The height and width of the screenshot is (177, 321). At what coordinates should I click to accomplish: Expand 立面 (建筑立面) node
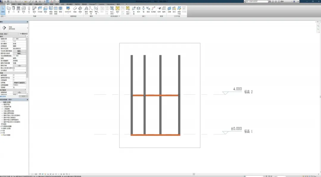2,111
